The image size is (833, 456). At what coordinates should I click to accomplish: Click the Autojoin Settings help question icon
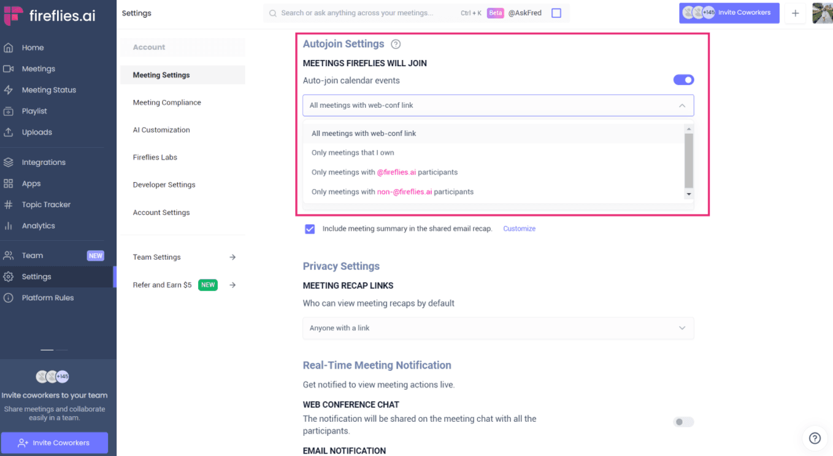pyautogui.click(x=396, y=44)
